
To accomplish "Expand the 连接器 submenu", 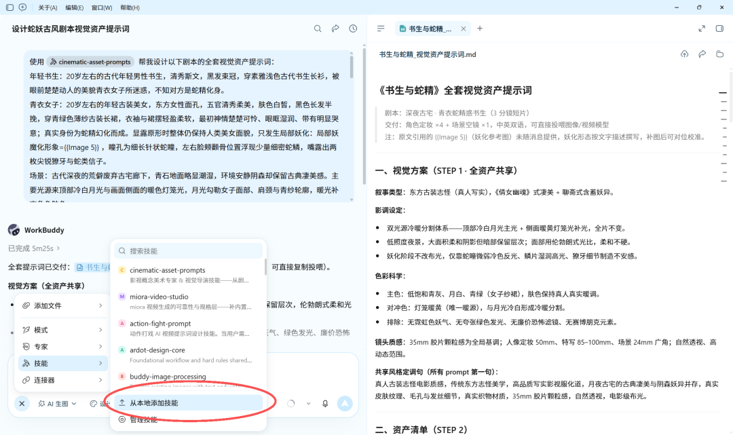I will coord(62,380).
